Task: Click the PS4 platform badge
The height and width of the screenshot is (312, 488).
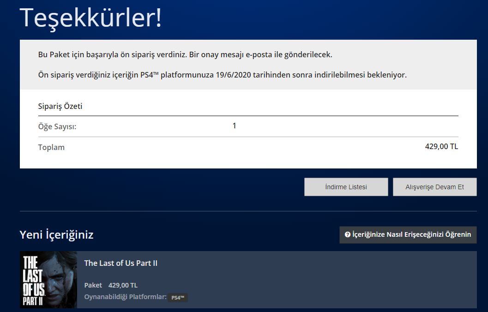Action: coord(178,297)
